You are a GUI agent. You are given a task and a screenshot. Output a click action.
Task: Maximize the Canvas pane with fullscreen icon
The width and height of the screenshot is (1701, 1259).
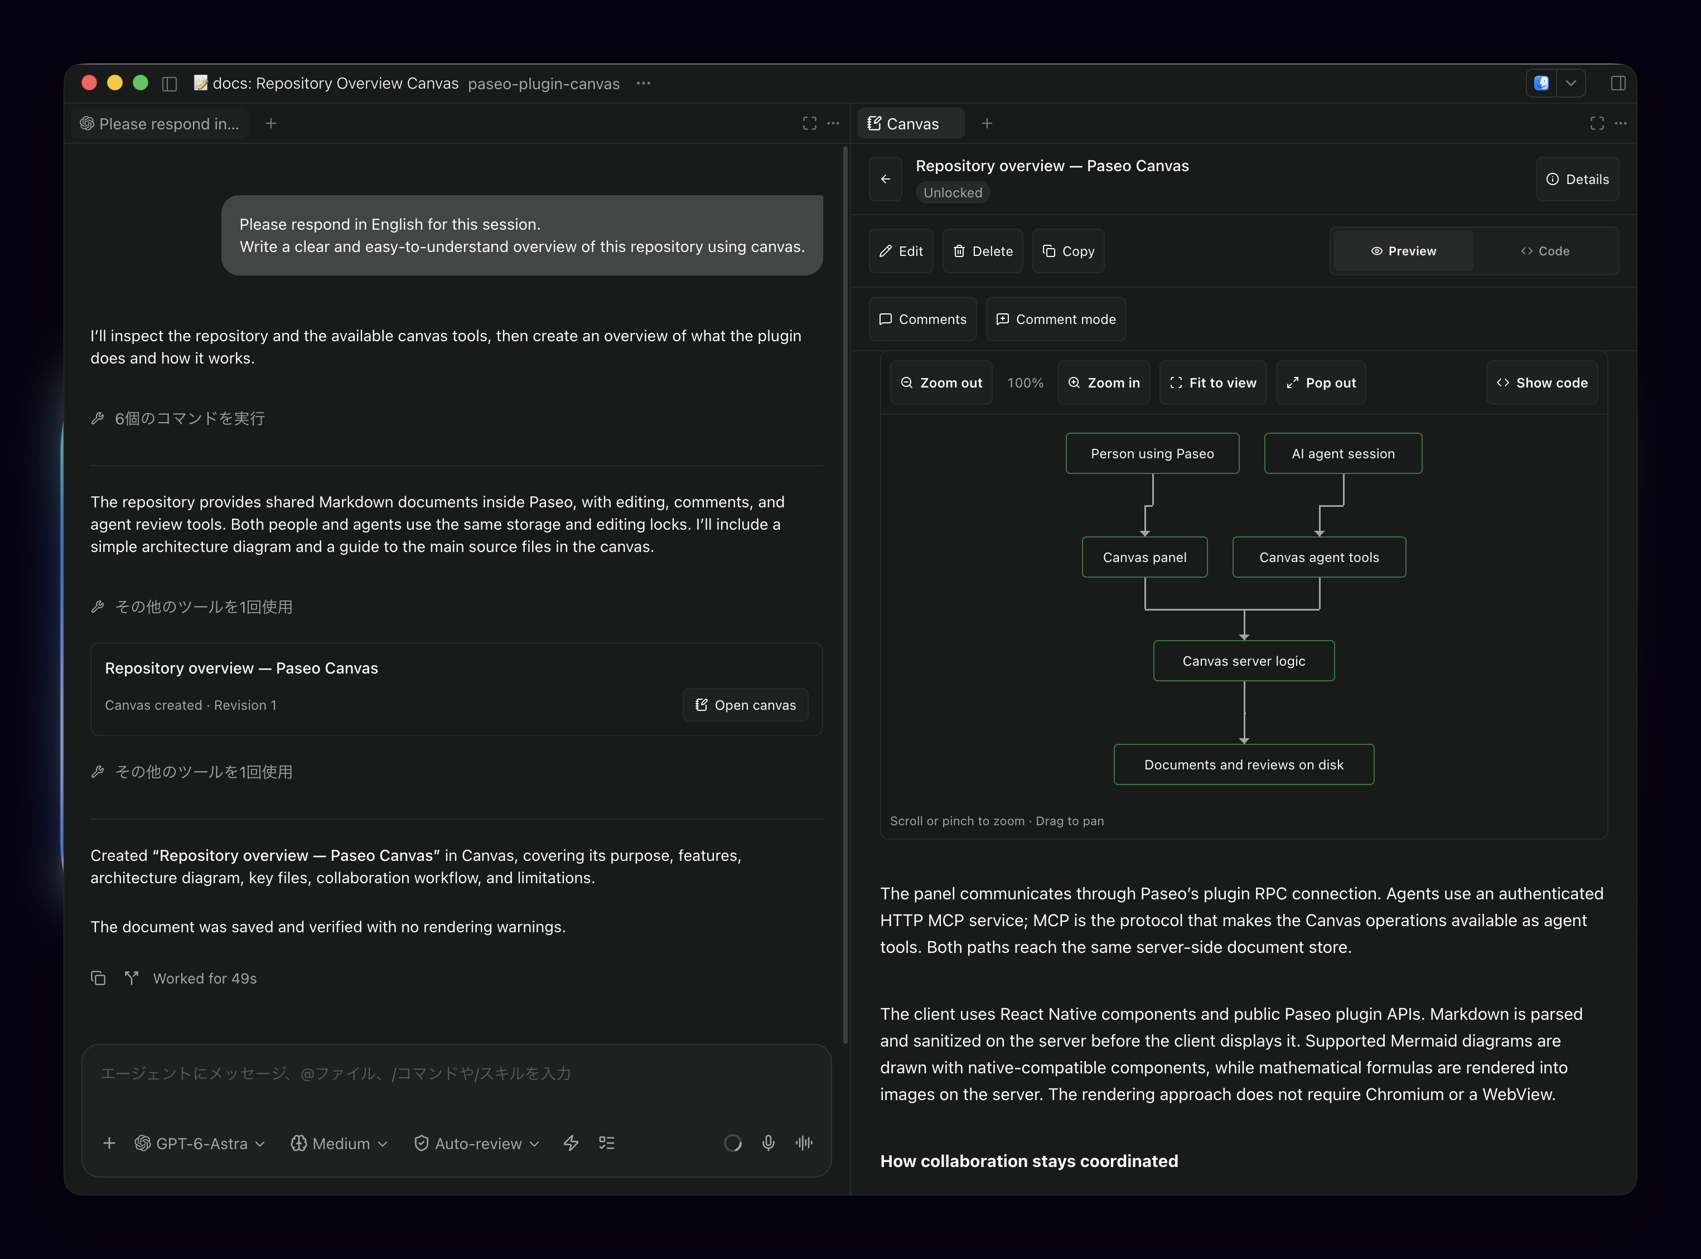[1597, 123]
